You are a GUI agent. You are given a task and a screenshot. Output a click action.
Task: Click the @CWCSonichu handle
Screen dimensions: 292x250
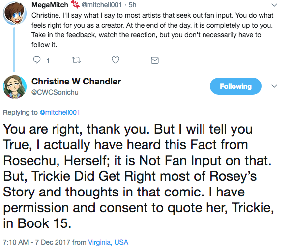coord(55,92)
